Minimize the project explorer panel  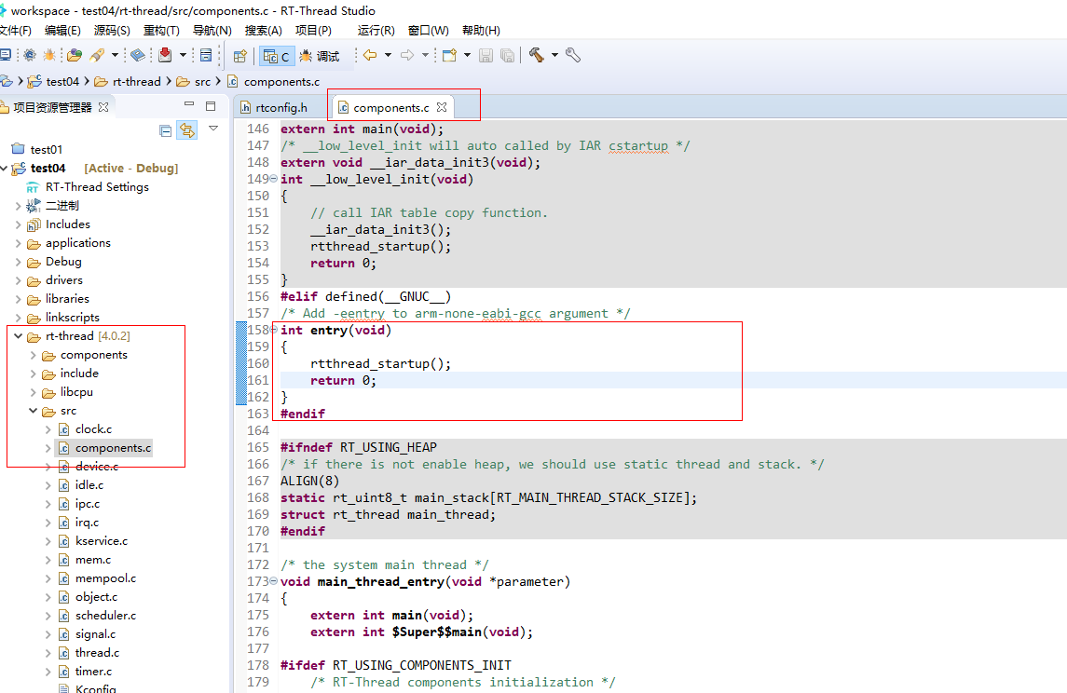[189, 104]
